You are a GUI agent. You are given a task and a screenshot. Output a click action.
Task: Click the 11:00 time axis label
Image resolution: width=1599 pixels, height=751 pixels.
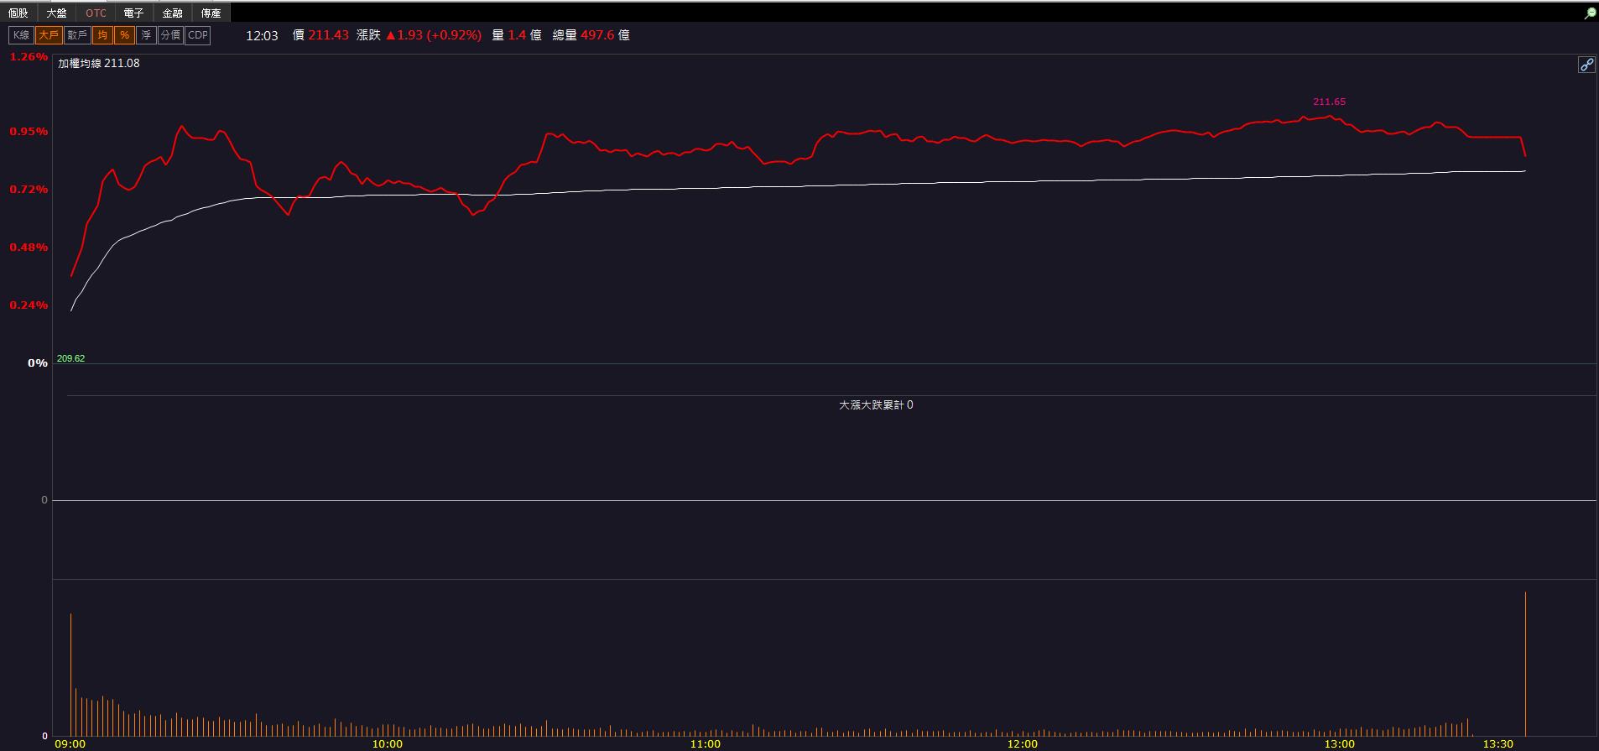705,743
